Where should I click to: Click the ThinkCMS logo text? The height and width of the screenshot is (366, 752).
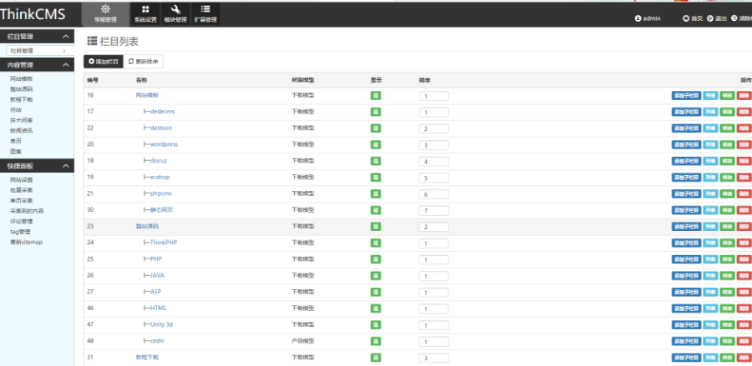(x=32, y=14)
